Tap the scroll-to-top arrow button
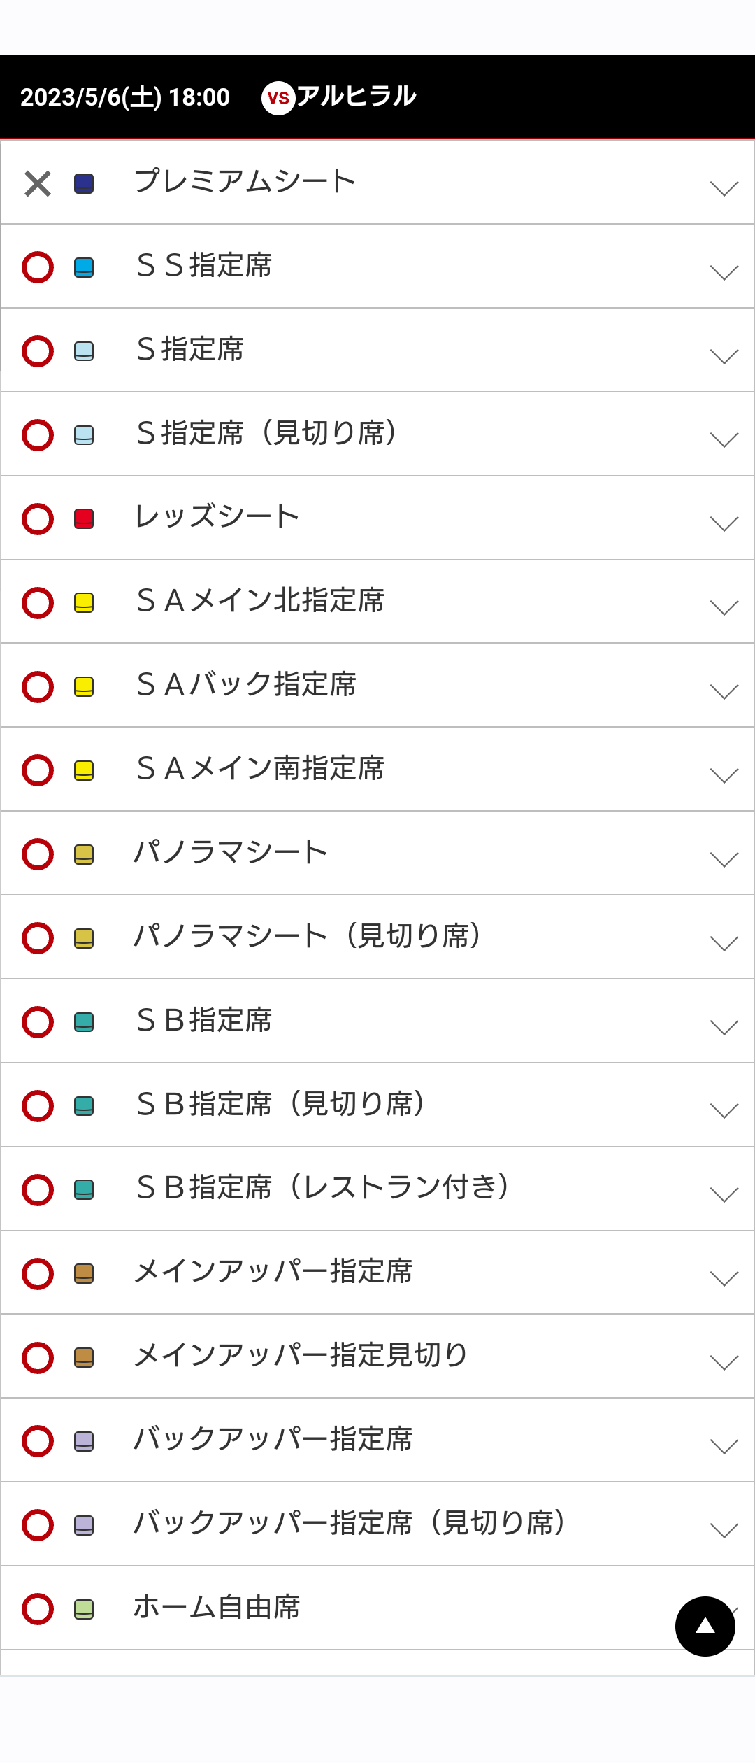 tap(705, 1626)
